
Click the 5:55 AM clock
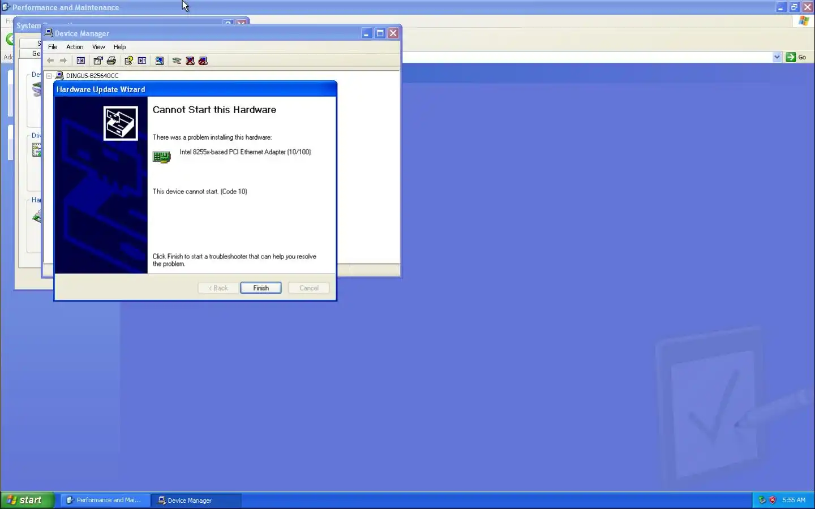click(793, 500)
